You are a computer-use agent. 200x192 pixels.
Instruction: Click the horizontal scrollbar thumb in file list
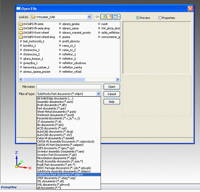click(54, 79)
